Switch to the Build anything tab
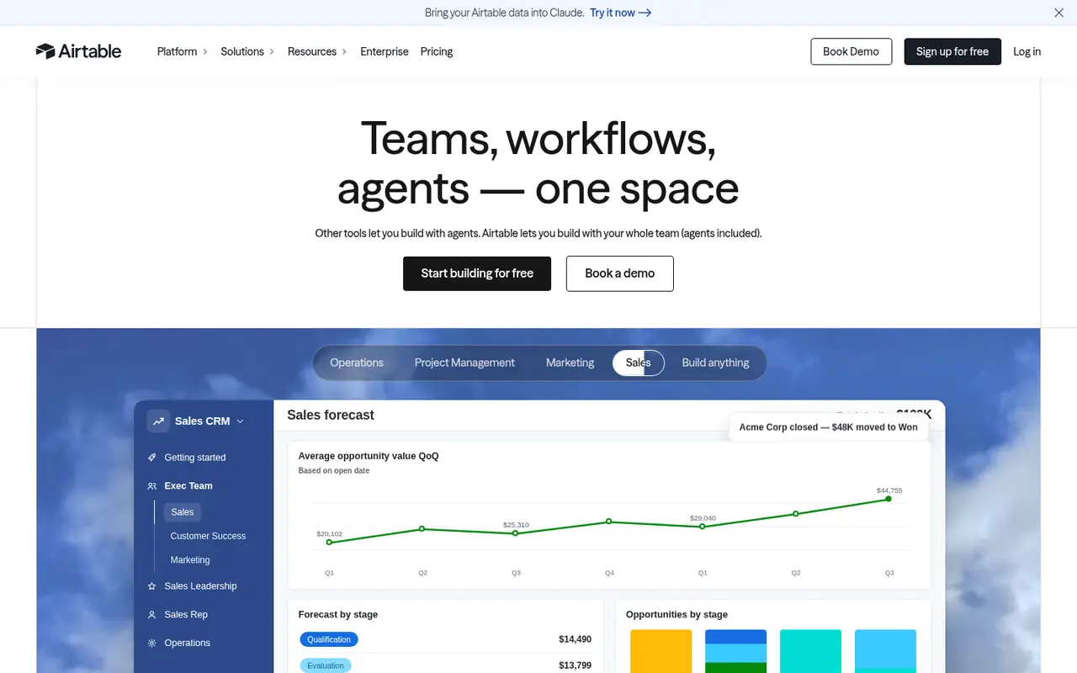The height and width of the screenshot is (673, 1077). tap(715, 363)
